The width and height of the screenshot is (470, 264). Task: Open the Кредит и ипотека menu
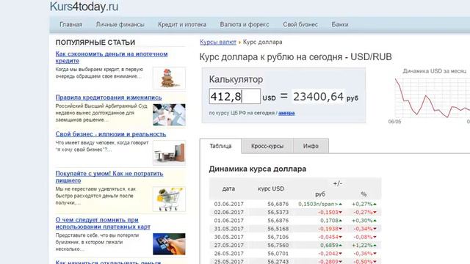tap(182, 24)
